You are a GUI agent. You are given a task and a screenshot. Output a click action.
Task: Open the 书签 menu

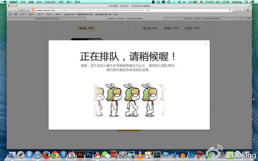coord(61,2)
